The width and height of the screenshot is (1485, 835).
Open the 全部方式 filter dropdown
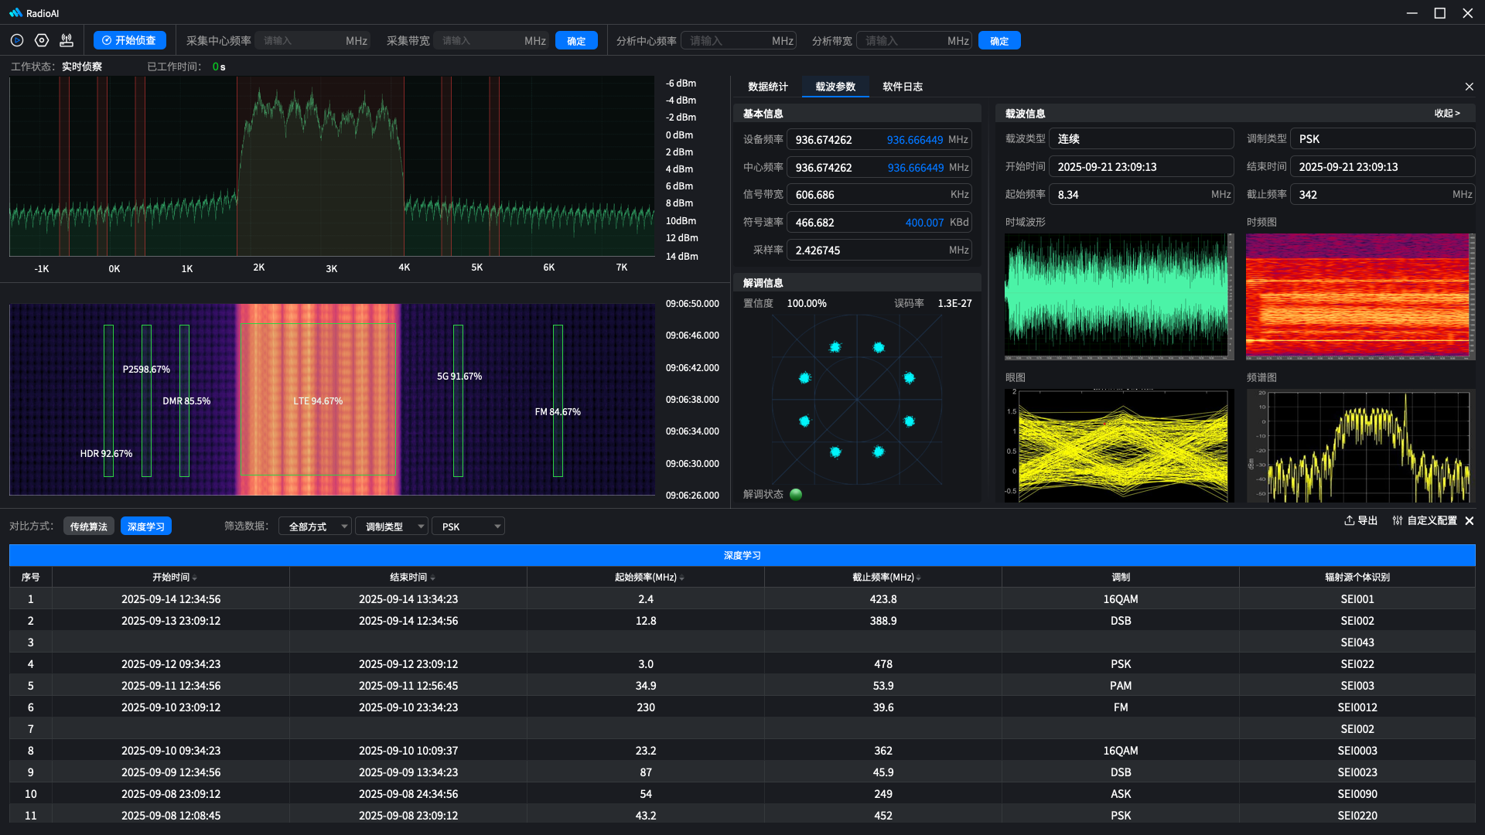coord(315,527)
